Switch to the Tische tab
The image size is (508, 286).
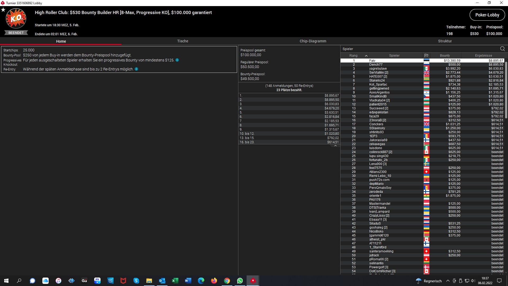pyautogui.click(x=183, y=41)
